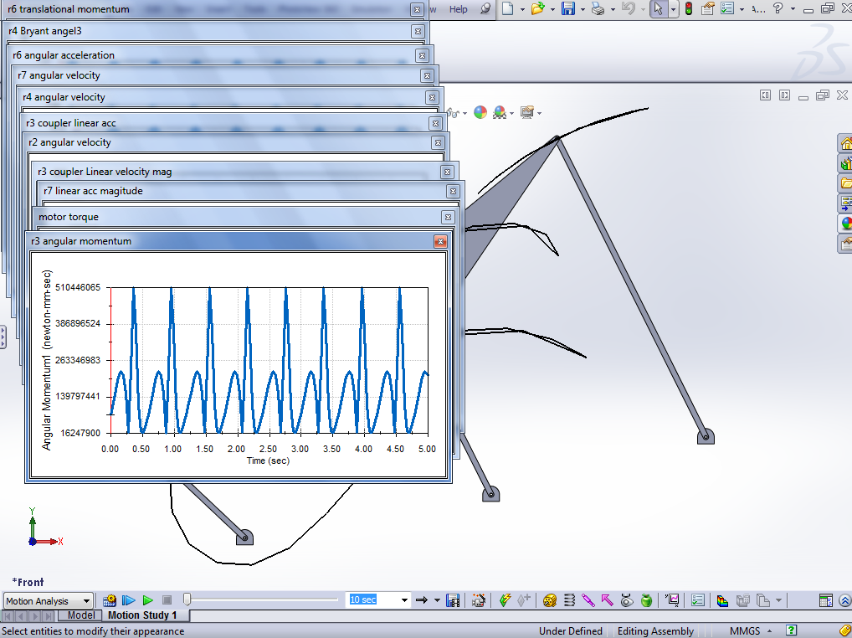Click the timeline playback slider handle
This screenshot has height=638, width=852.
[187, 599]
